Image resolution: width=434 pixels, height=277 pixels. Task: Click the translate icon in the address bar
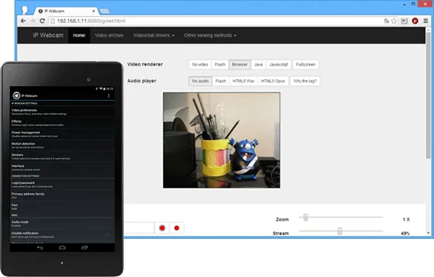387,21
